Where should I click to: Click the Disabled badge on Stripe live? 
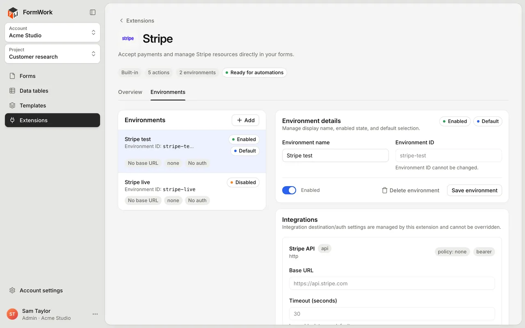click(x=243, y=182)
